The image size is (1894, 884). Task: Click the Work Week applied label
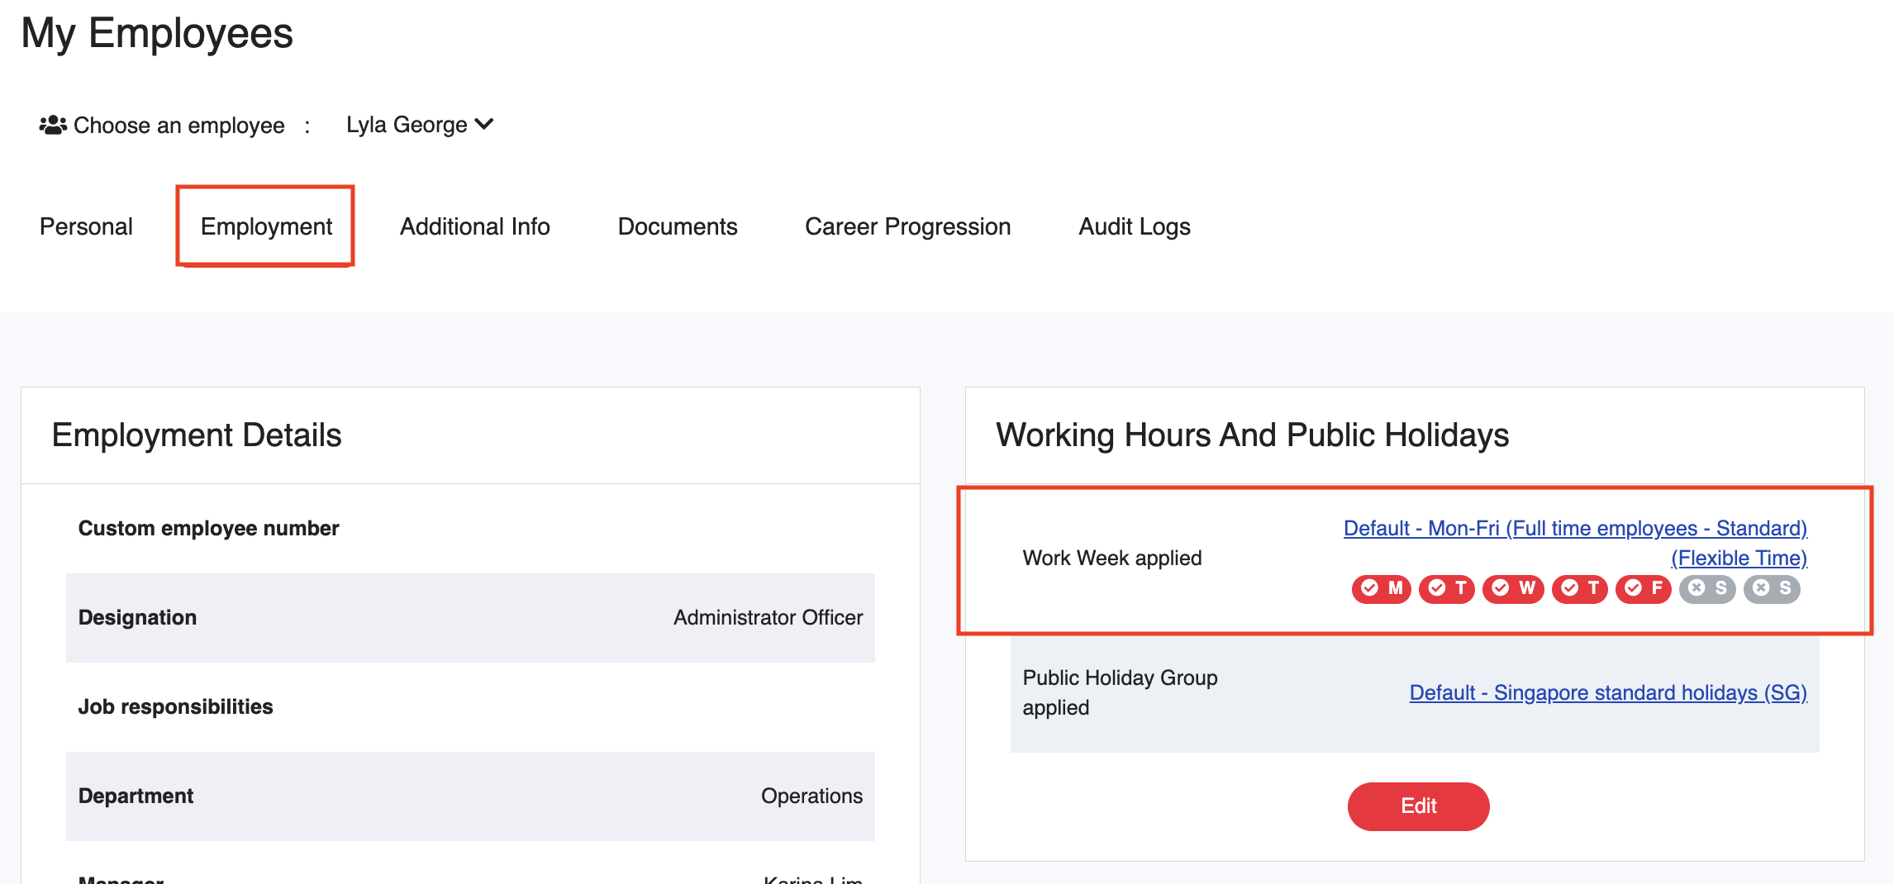pos(1112,558)
